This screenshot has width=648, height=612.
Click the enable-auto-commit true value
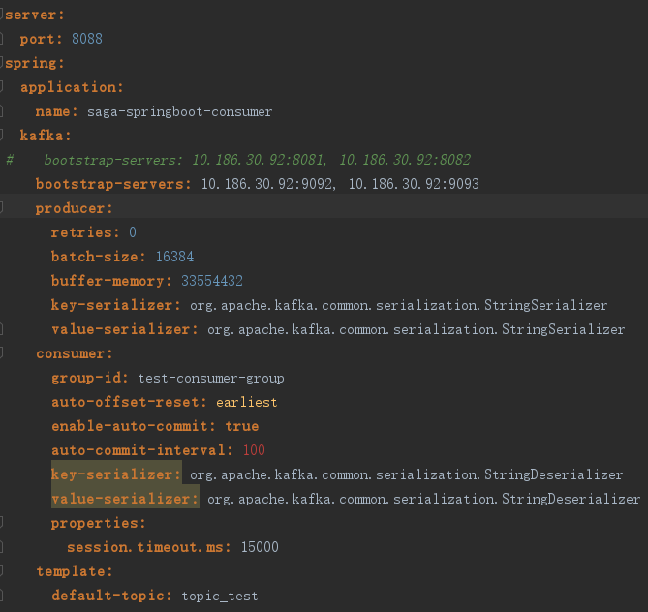coord(242,426)
